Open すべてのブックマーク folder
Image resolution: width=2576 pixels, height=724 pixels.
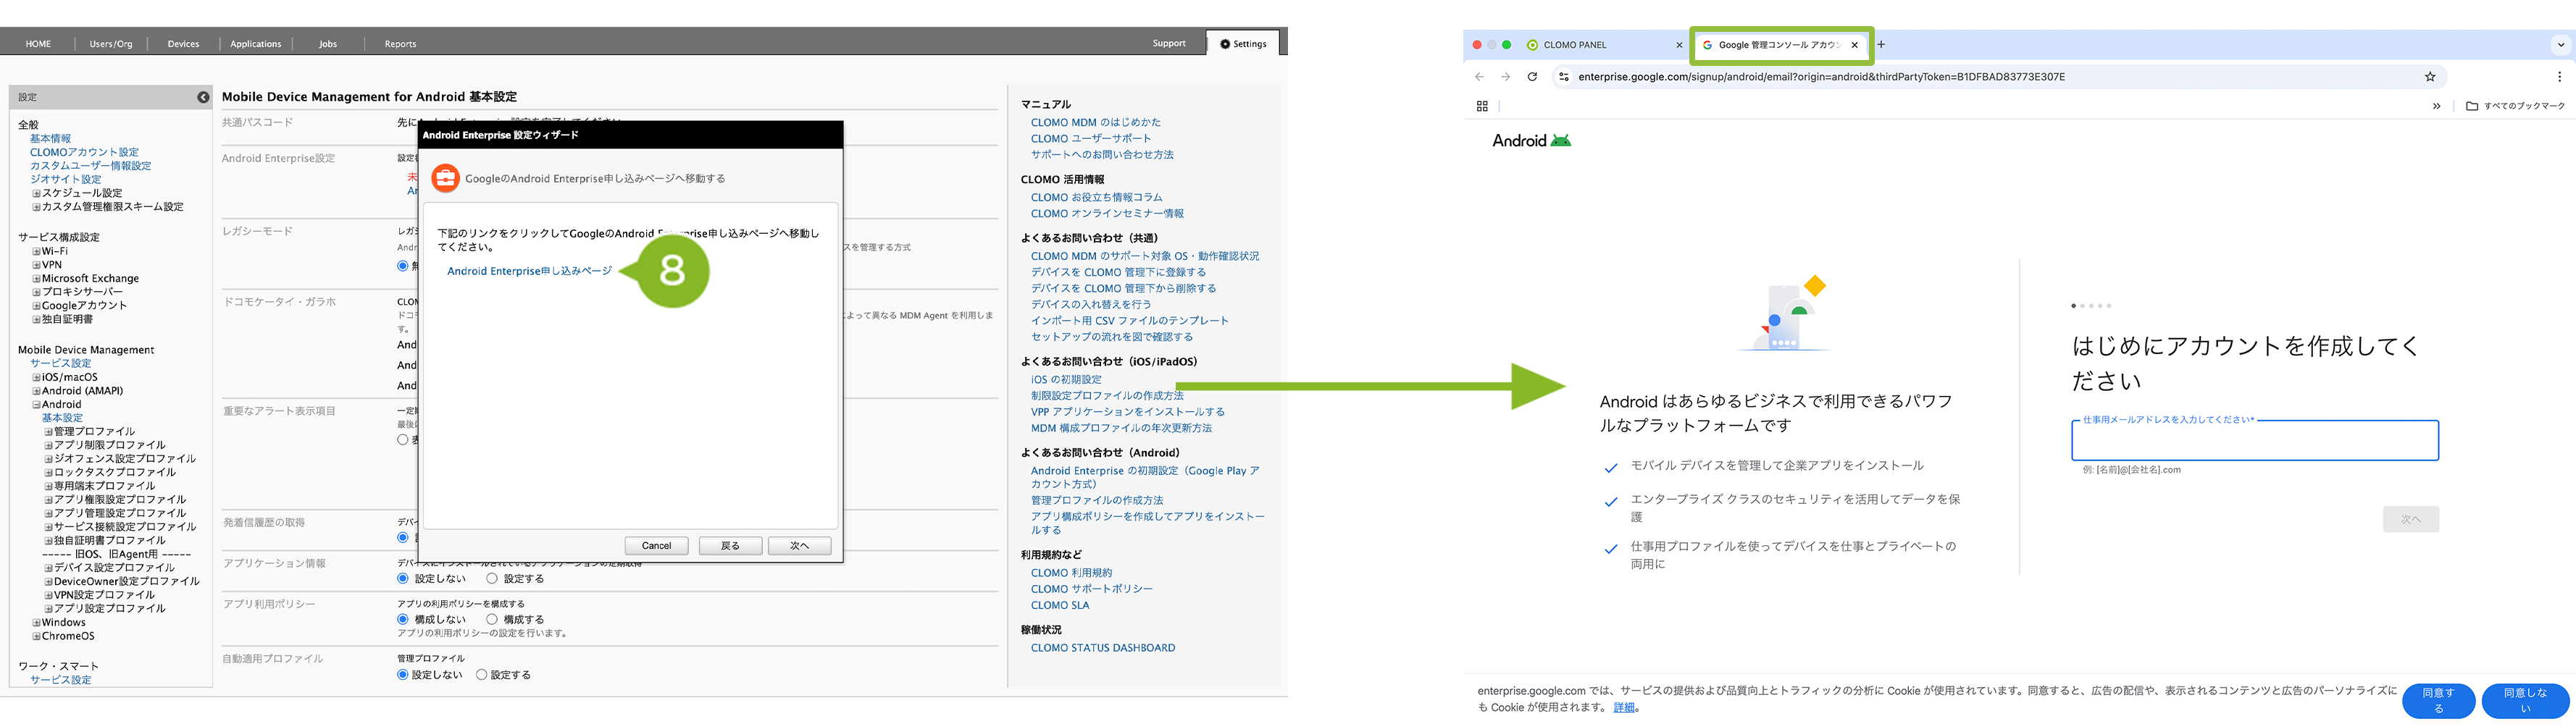pyautogui.click(x=2515, y=106)
